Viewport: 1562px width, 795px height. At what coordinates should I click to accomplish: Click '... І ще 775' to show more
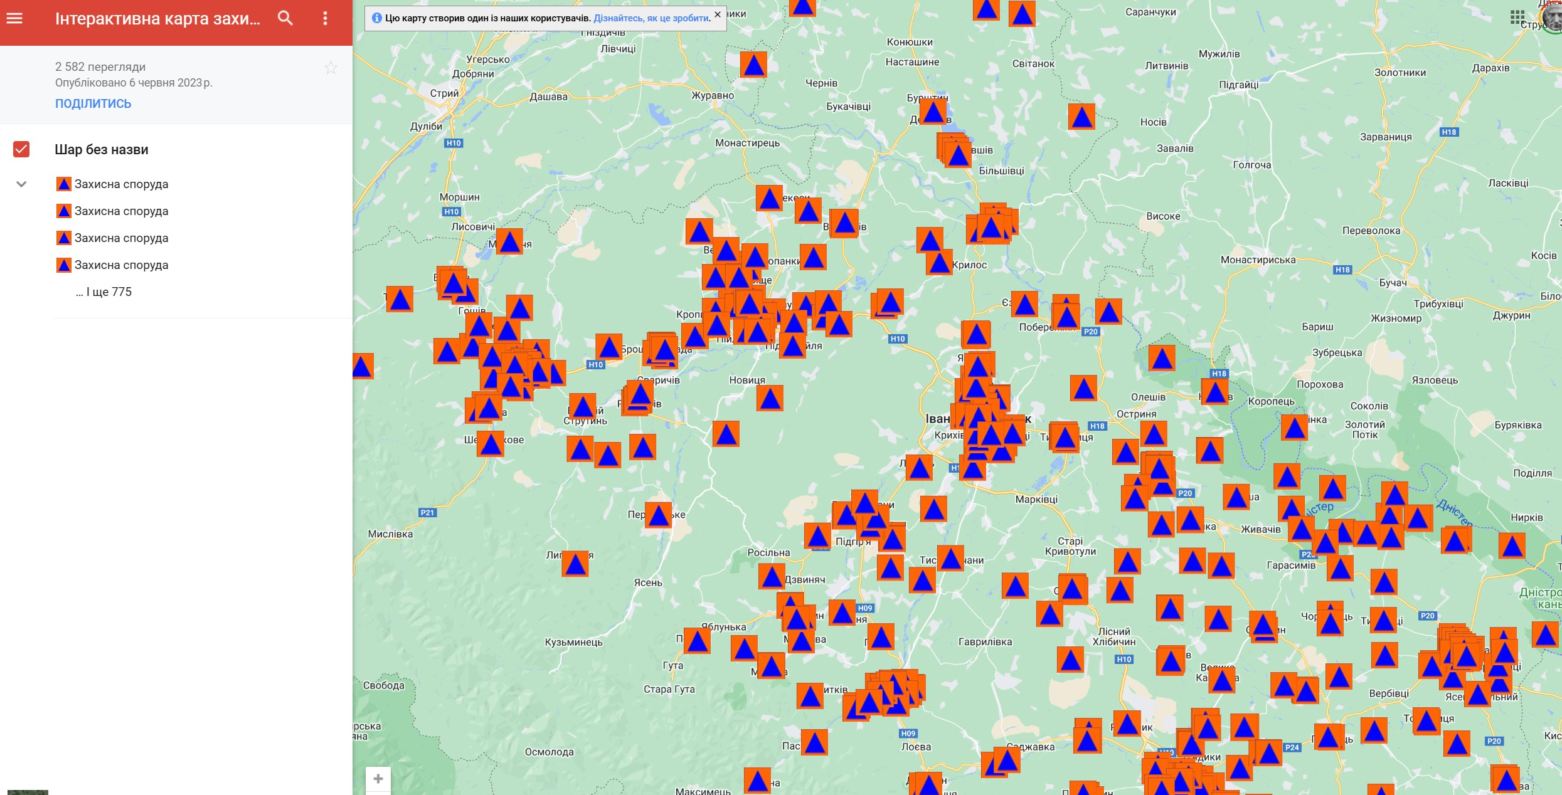pos(104,292)
